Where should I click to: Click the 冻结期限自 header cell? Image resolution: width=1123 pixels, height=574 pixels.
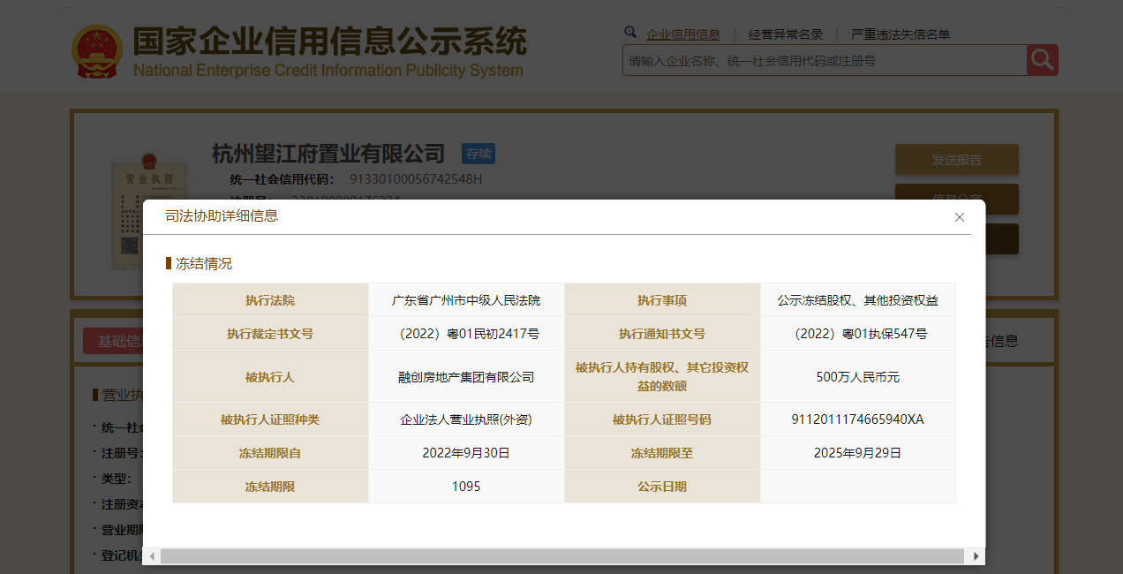[270, 453]
